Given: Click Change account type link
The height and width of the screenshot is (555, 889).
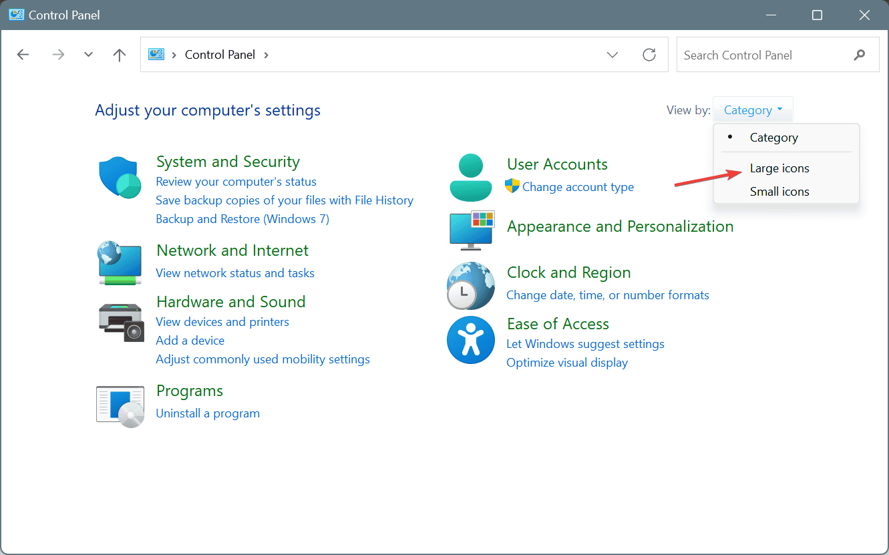Looking at the screenshot, I should click(x=578, y=187).
